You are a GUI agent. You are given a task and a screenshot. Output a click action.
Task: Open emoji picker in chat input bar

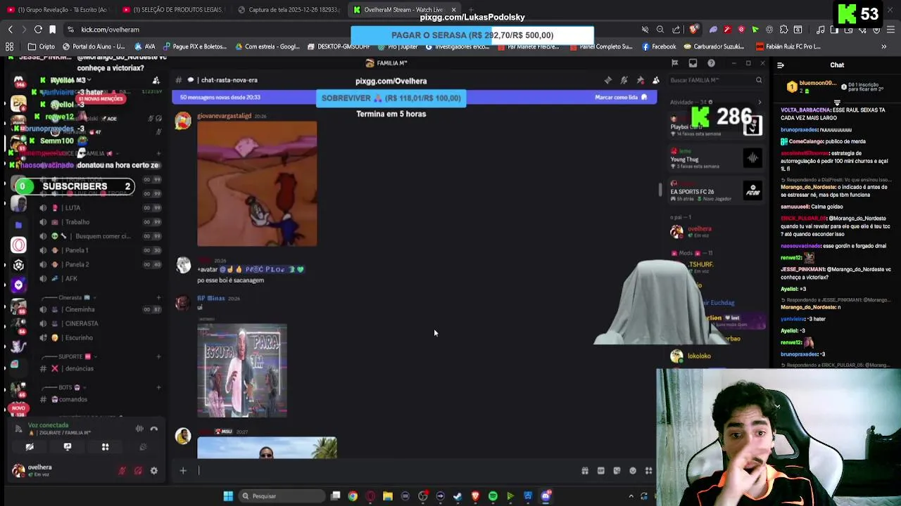[633, 471]
